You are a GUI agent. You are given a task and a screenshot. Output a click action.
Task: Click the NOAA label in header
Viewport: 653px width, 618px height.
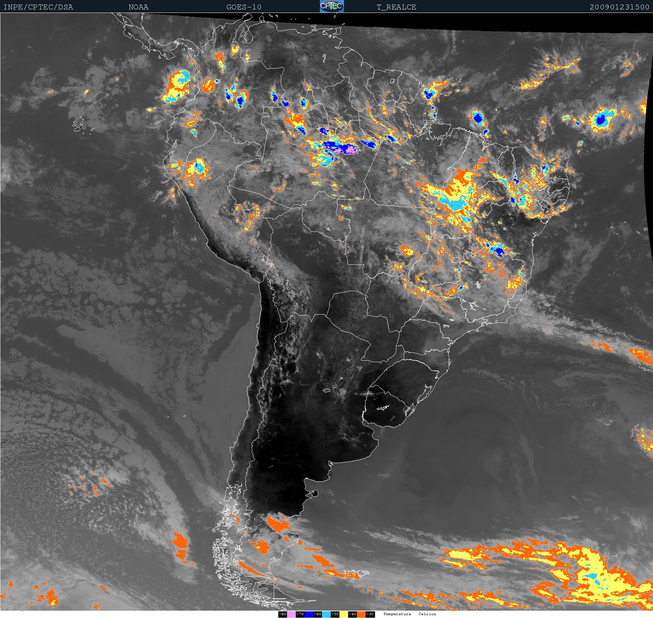[138, 7]
